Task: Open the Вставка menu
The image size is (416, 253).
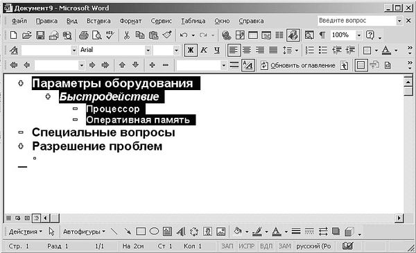Action: [x=98, y=21]
